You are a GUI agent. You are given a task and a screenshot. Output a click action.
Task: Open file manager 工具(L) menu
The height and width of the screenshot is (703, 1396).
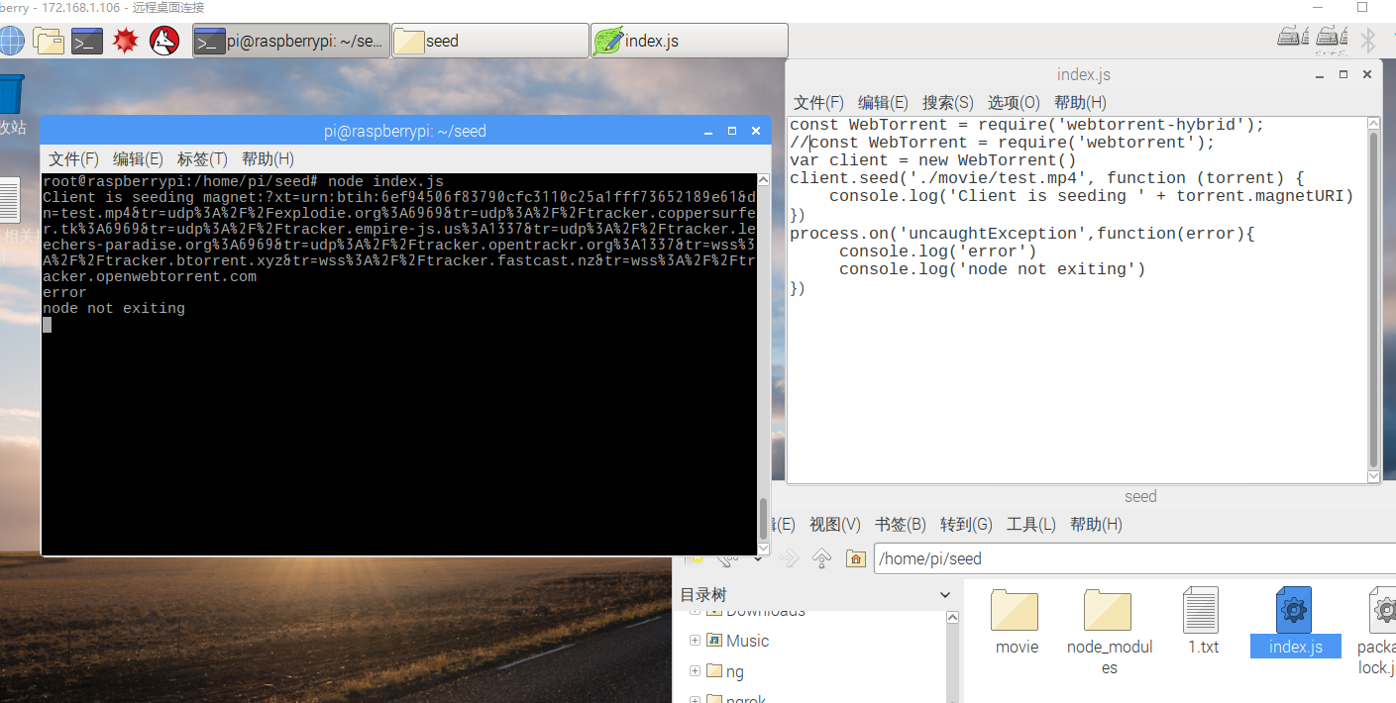[x=1031, y=525]
